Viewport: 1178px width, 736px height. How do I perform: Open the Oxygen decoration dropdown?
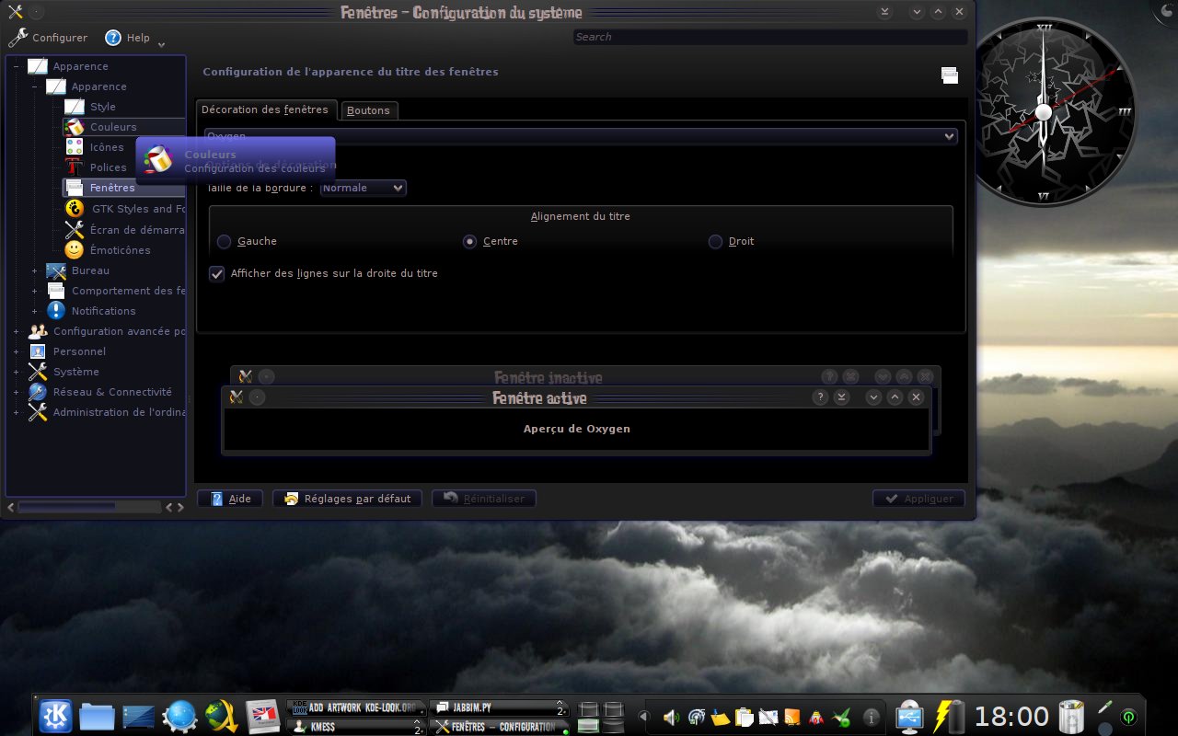580,136
